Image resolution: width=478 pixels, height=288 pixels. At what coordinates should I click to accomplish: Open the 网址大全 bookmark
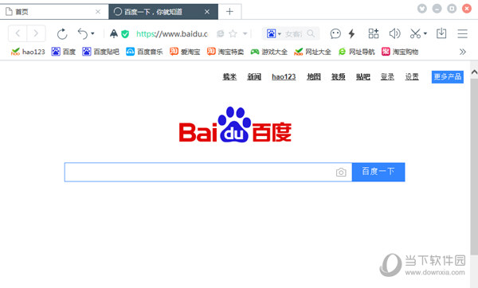coord(312,52)
